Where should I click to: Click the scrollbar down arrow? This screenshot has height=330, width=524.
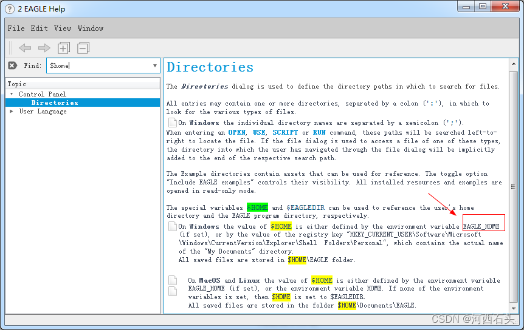pos(513,309)
